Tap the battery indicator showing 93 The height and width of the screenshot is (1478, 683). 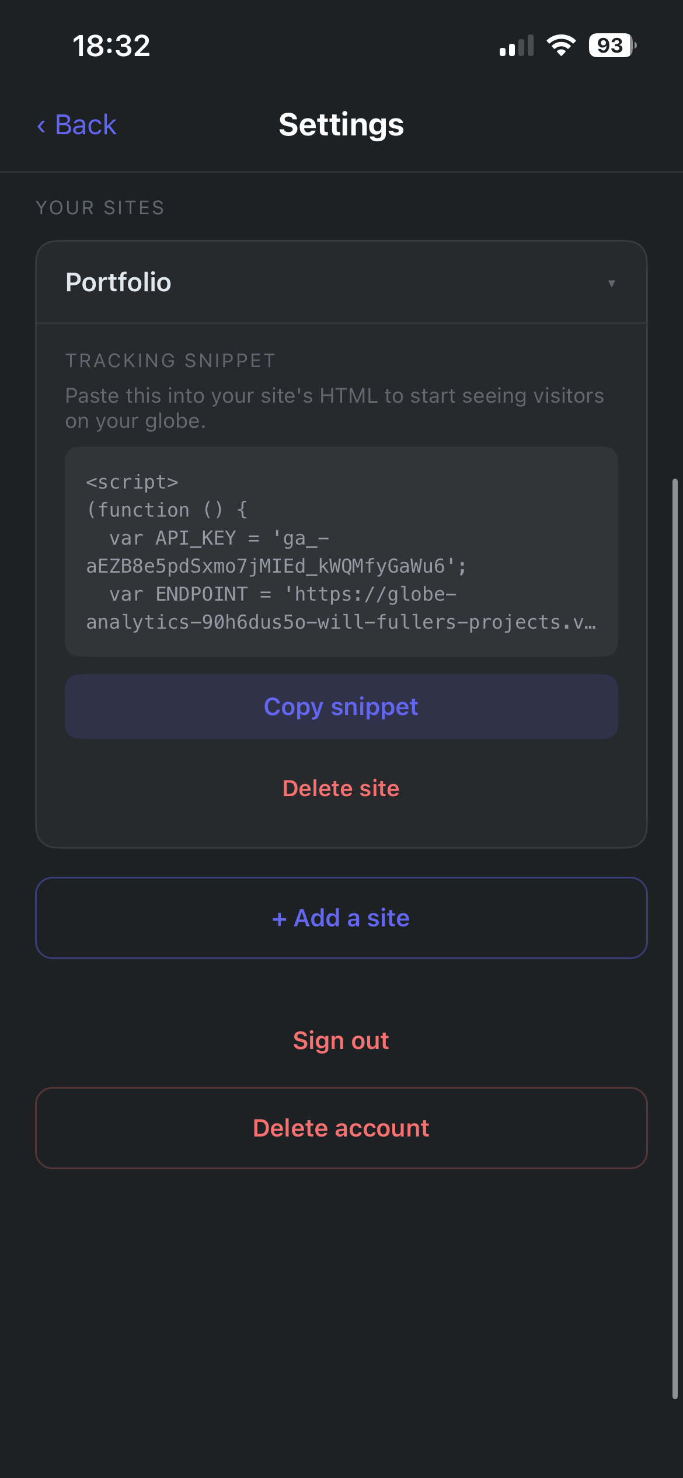coord(612,45)
